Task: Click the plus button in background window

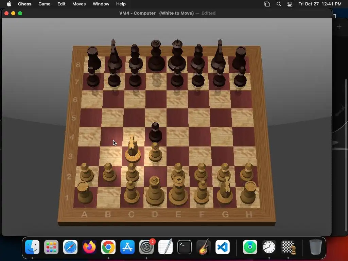Action: [x=339, y=27]
